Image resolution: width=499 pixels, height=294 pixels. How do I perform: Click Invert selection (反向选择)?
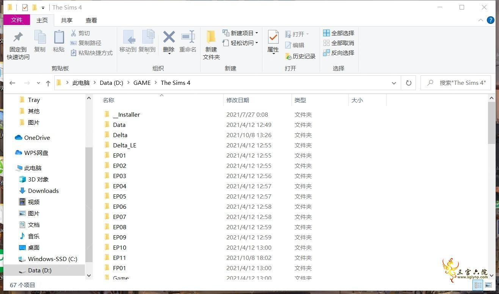point(339,53)
